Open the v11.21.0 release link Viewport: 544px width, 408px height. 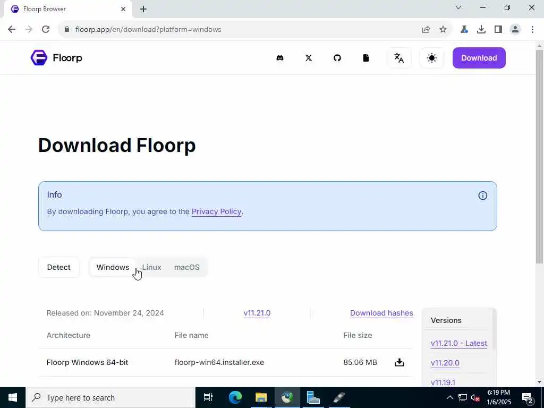(257, 313)
